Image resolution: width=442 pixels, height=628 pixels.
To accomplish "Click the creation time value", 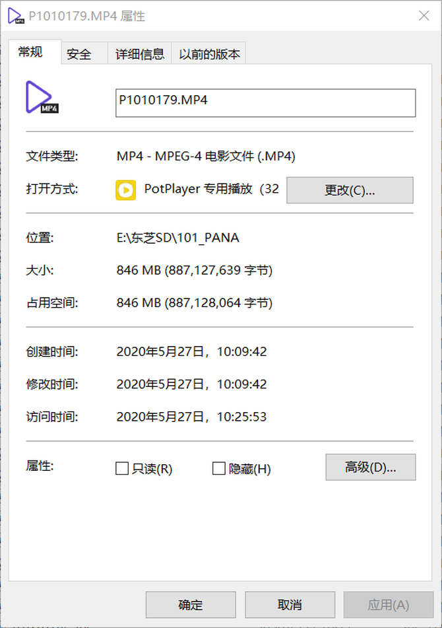I will (x=191, y=352).
